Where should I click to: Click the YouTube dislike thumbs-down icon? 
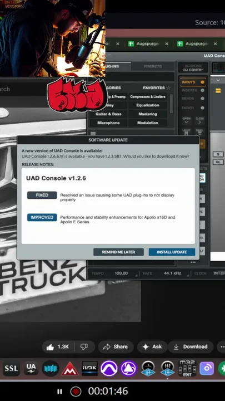tap(84, 347)
